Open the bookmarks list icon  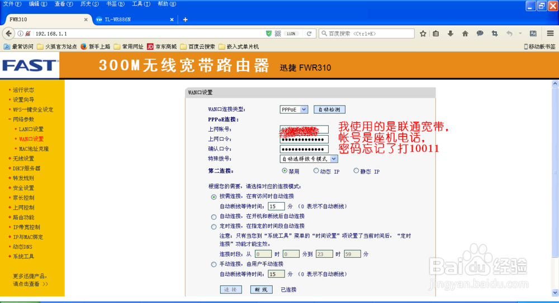[x=436, y=33]
